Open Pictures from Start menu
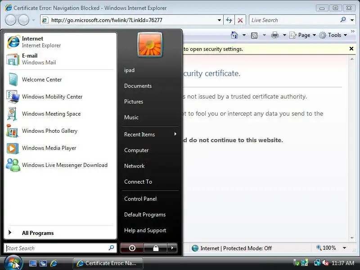 pyautogui.click(x=150, y=102)
